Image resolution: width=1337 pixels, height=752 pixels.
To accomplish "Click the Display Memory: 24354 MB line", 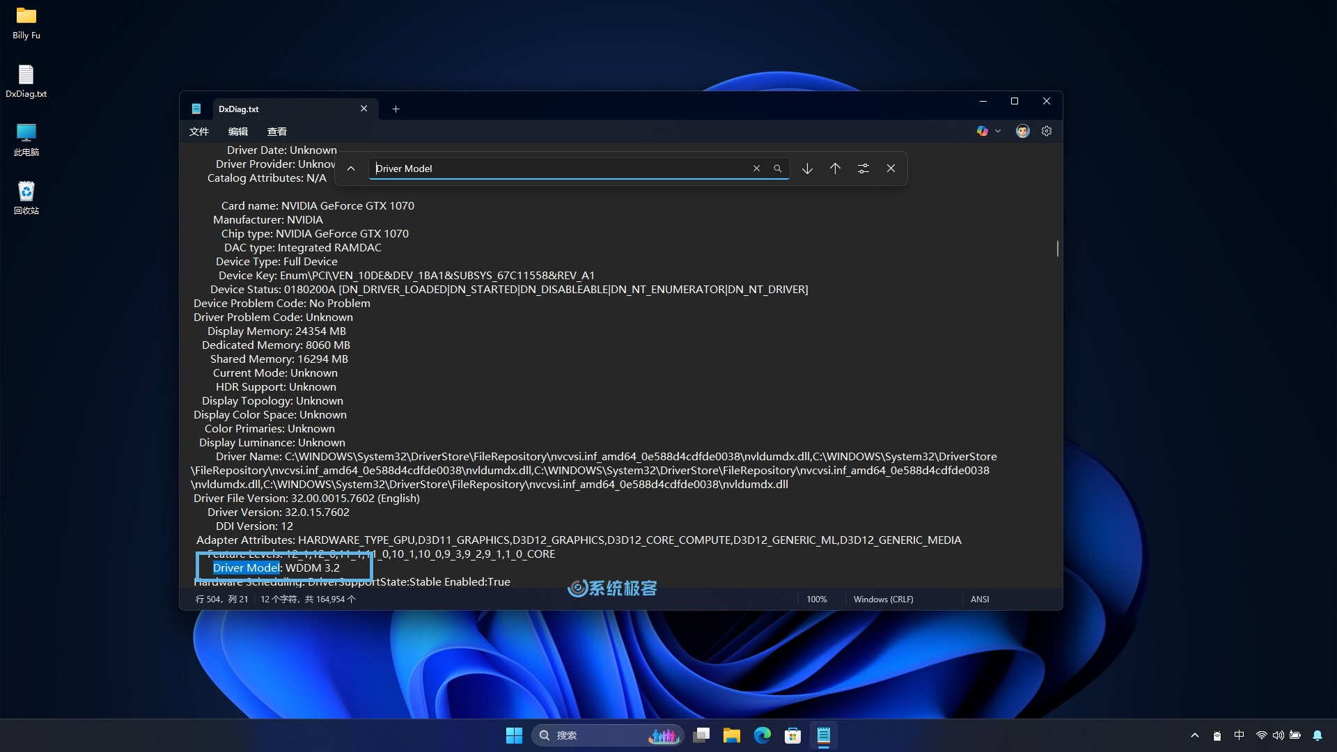I will (276, 331).
